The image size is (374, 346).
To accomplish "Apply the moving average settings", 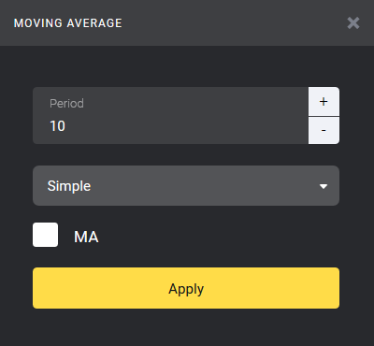I will click(x=186, y=288).
